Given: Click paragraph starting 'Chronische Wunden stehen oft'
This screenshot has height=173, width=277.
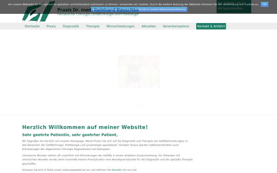Looking at the screenshot, I should tap(108, 160).
